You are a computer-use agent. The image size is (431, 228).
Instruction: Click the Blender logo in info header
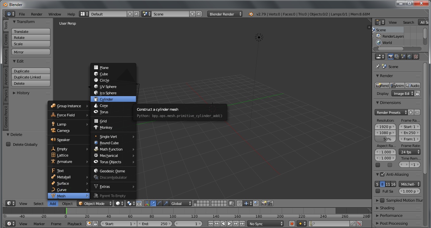click(x=251, y=14)
